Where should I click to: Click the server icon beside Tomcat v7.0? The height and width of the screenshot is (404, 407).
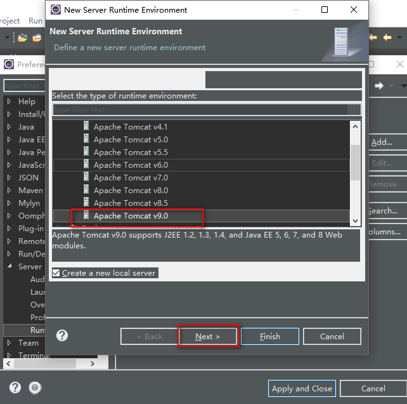pyautogui.click(x=86, y=177)
